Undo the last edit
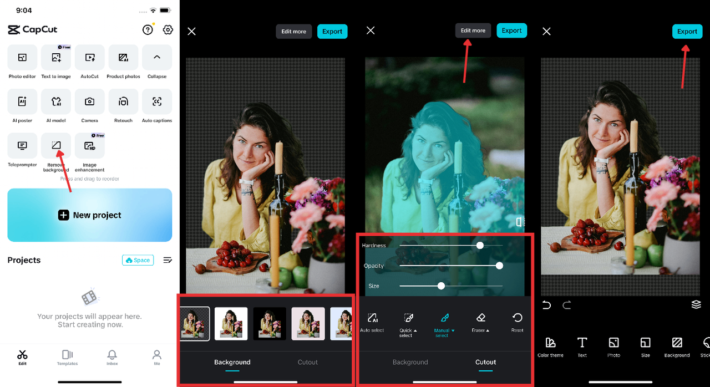Screen dimensions: 710x387 [547, 305]
